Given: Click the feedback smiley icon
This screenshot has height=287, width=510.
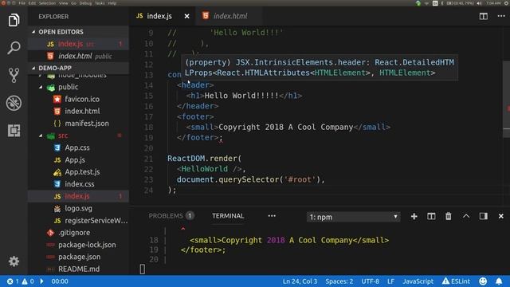Looking at the screenshot, I should (483, 281).
